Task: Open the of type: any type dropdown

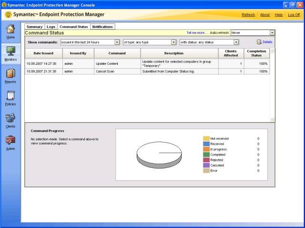Action: 150,42
